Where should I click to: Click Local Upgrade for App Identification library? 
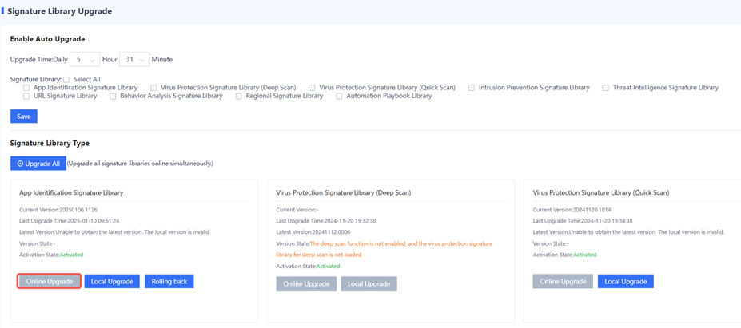[112, 282]
